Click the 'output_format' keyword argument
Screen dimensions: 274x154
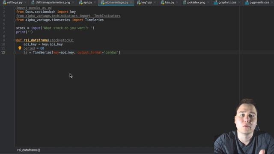(x=89, y=52)
